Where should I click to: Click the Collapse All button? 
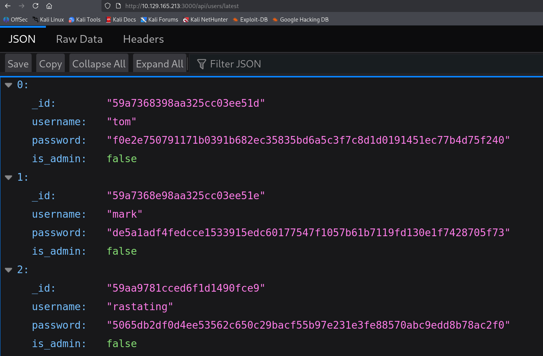click(99, 63)
